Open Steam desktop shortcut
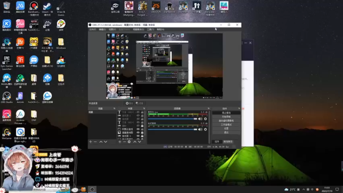The image size is (343, 193). [x=47, y=9]
